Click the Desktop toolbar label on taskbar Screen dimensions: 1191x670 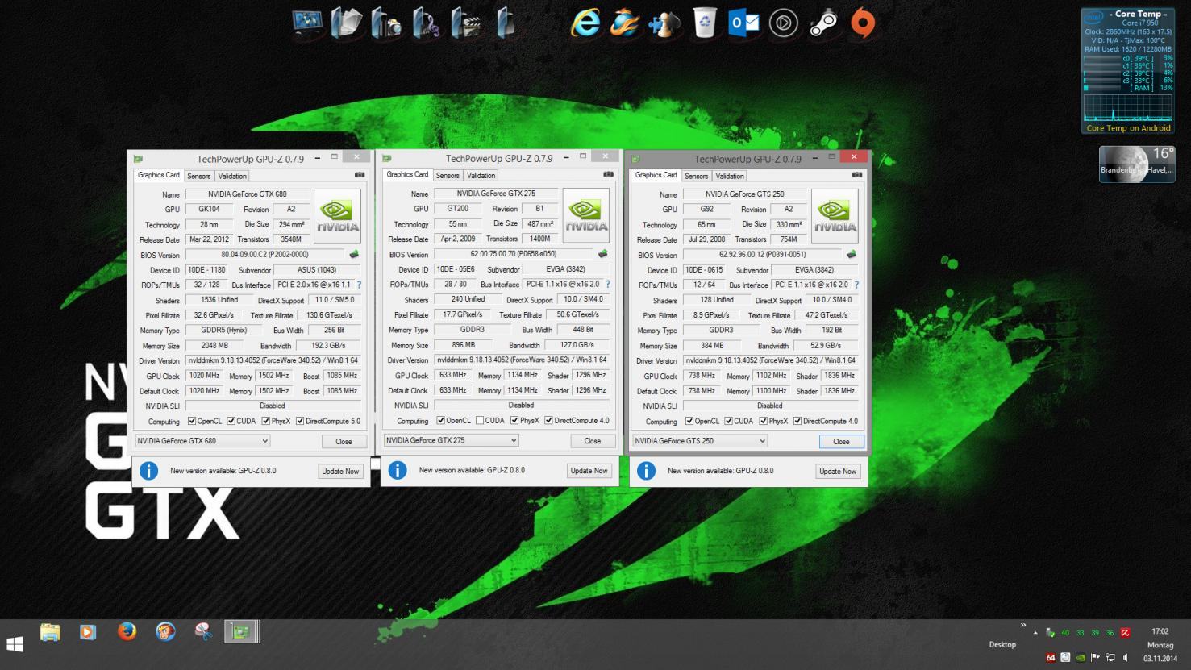click(x=1002, y=644)
